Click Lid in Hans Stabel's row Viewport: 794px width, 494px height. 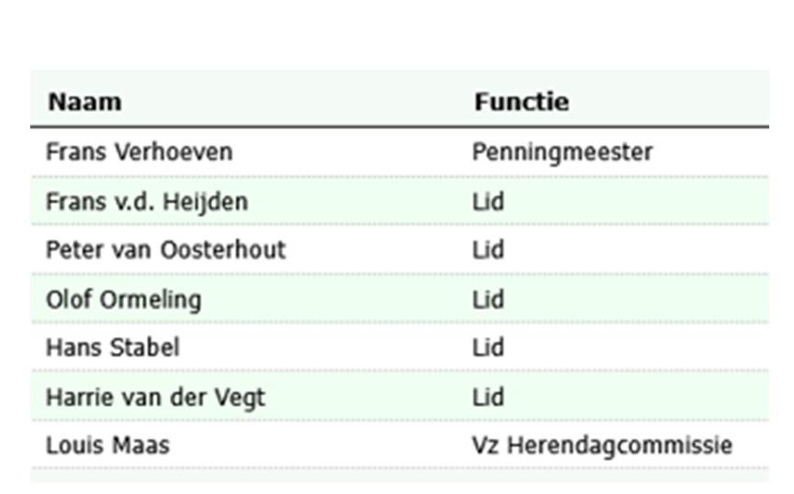tap(488, 348)
